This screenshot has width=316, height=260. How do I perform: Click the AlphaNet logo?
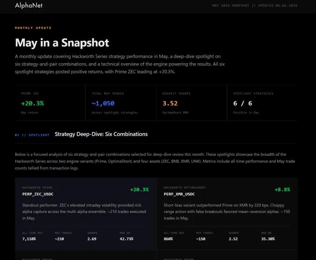pyautogui.click(x=29, y=6)
